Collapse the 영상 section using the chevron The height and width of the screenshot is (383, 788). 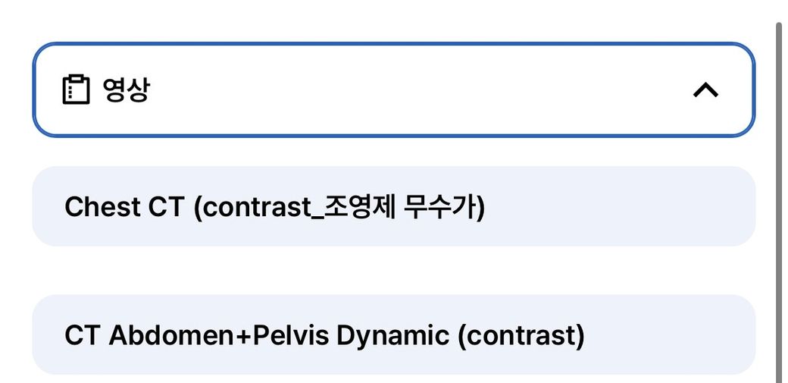point(705,90)
